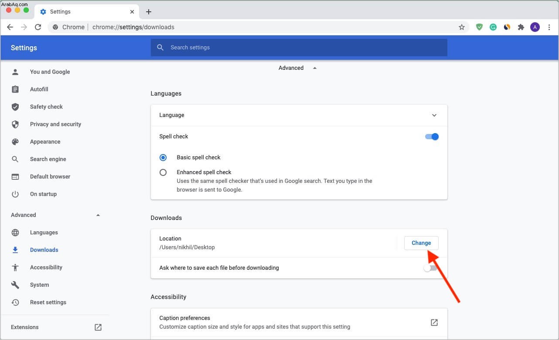
Task: Click the orange and black round extension icon
Action: tap(507, 27)
